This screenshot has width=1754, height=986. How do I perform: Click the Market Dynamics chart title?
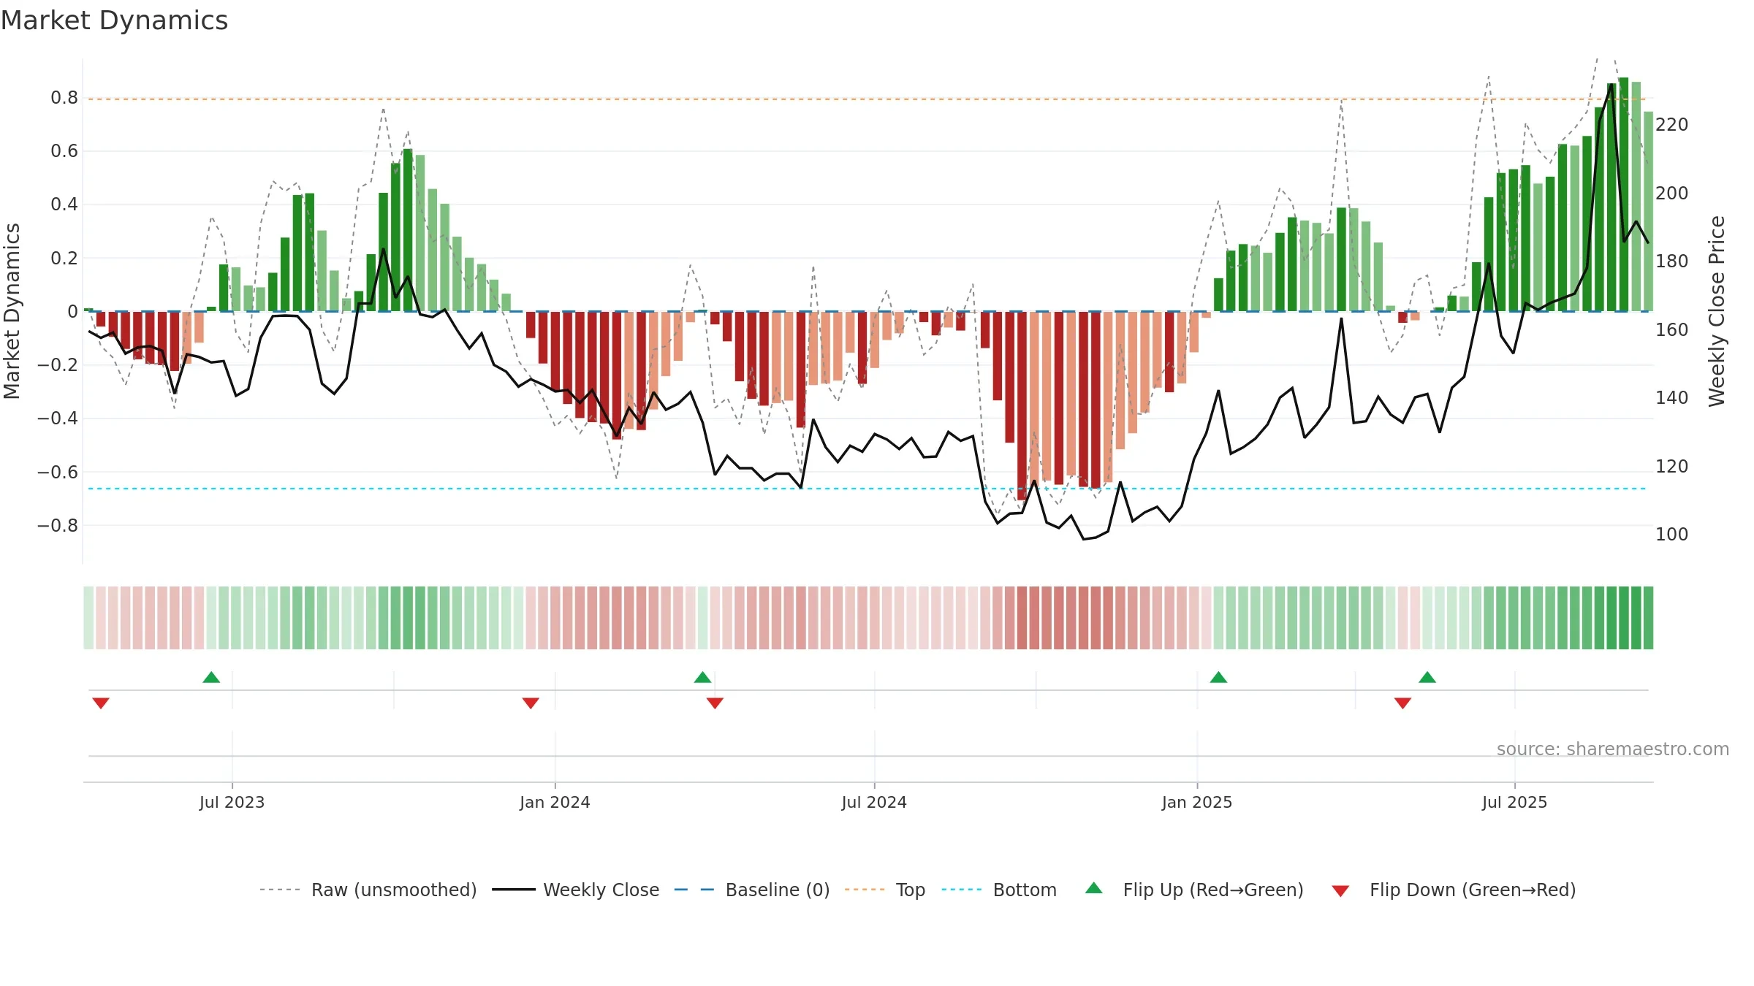coord(114,20)
